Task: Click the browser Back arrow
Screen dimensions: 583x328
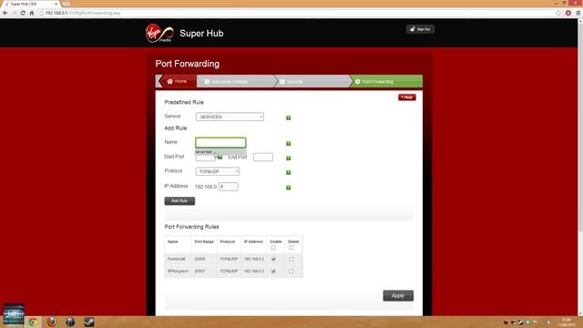Action: coord(5,13)
